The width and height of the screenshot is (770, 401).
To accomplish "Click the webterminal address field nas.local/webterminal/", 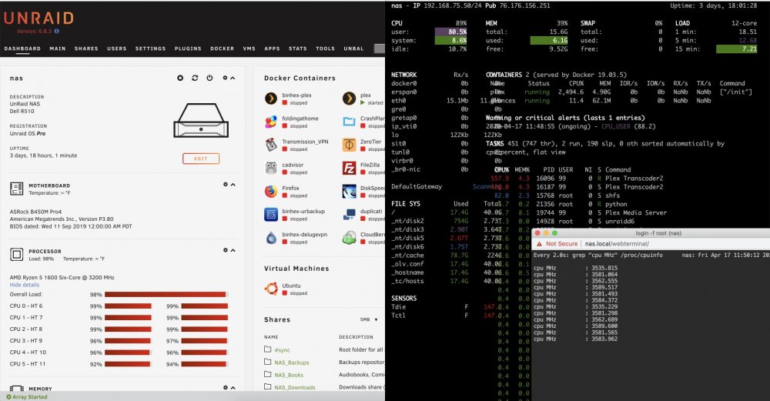I will [617, 243].
